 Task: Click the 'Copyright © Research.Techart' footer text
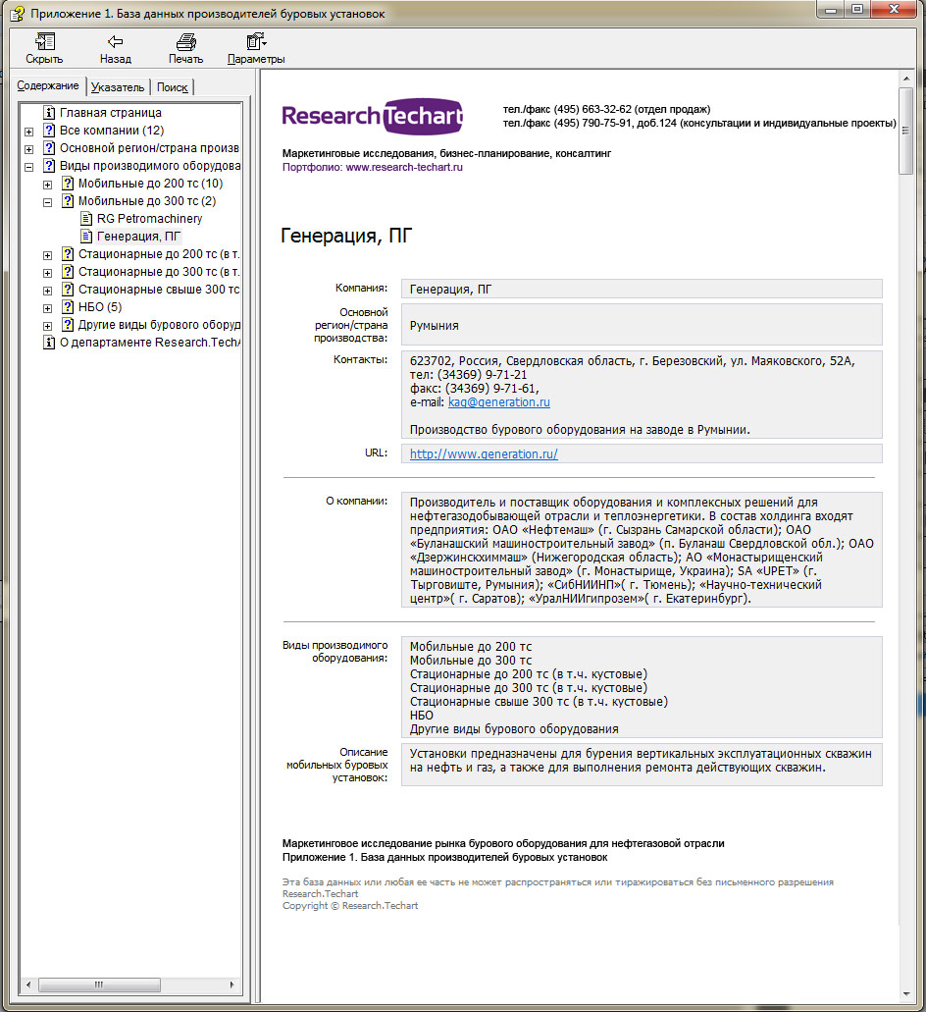350,906
